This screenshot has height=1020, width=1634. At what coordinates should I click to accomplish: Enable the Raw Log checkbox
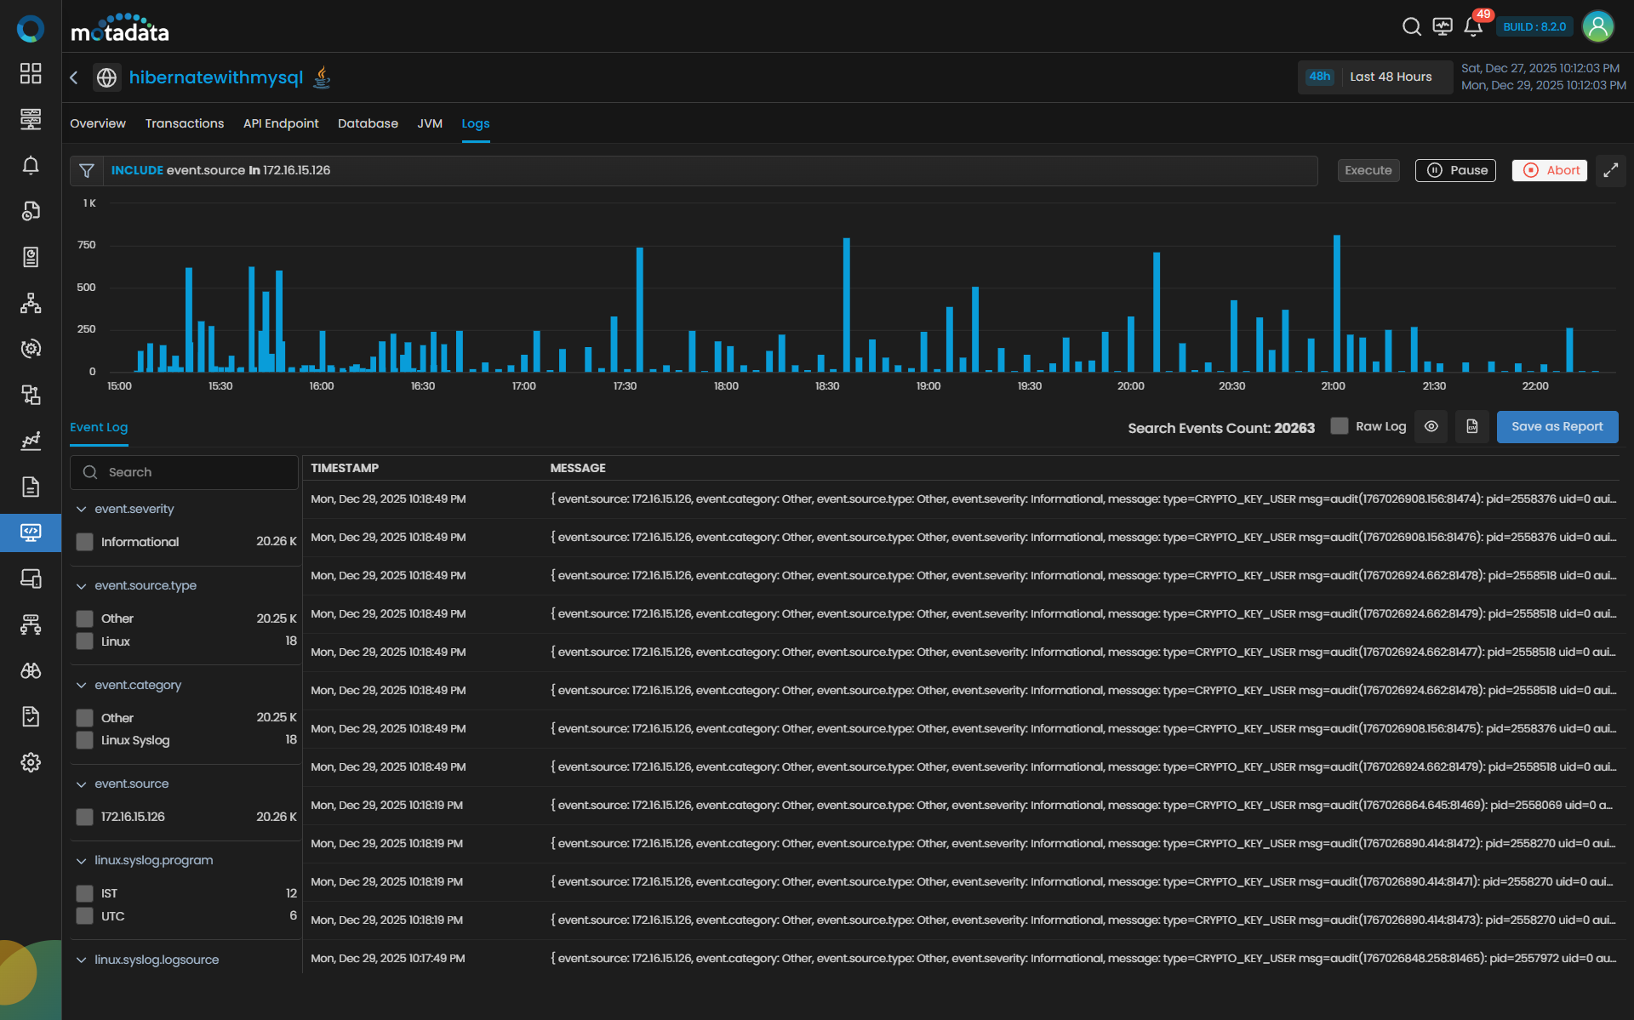1340,426
